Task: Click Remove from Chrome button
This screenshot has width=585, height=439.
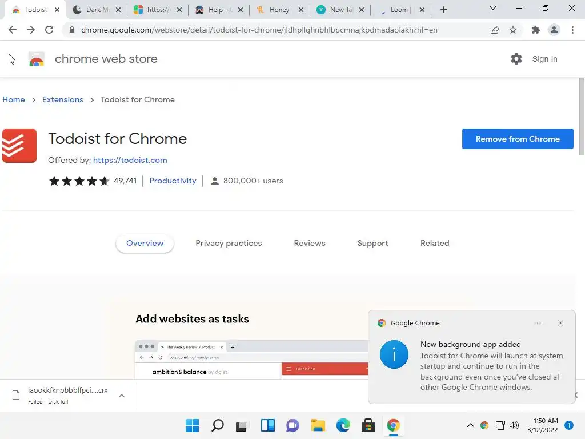Action: pos(518,139)
